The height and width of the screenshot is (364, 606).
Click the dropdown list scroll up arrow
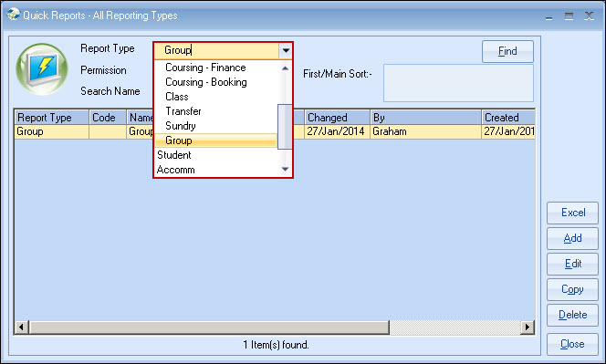pos(286,68)
